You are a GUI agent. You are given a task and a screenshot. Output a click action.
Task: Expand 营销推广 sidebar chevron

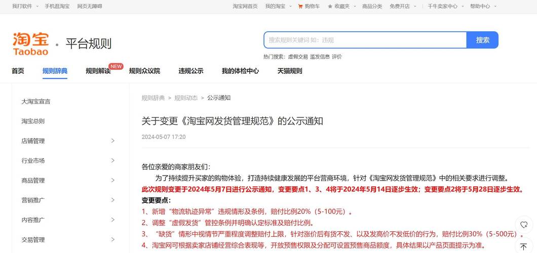point(112,200)
